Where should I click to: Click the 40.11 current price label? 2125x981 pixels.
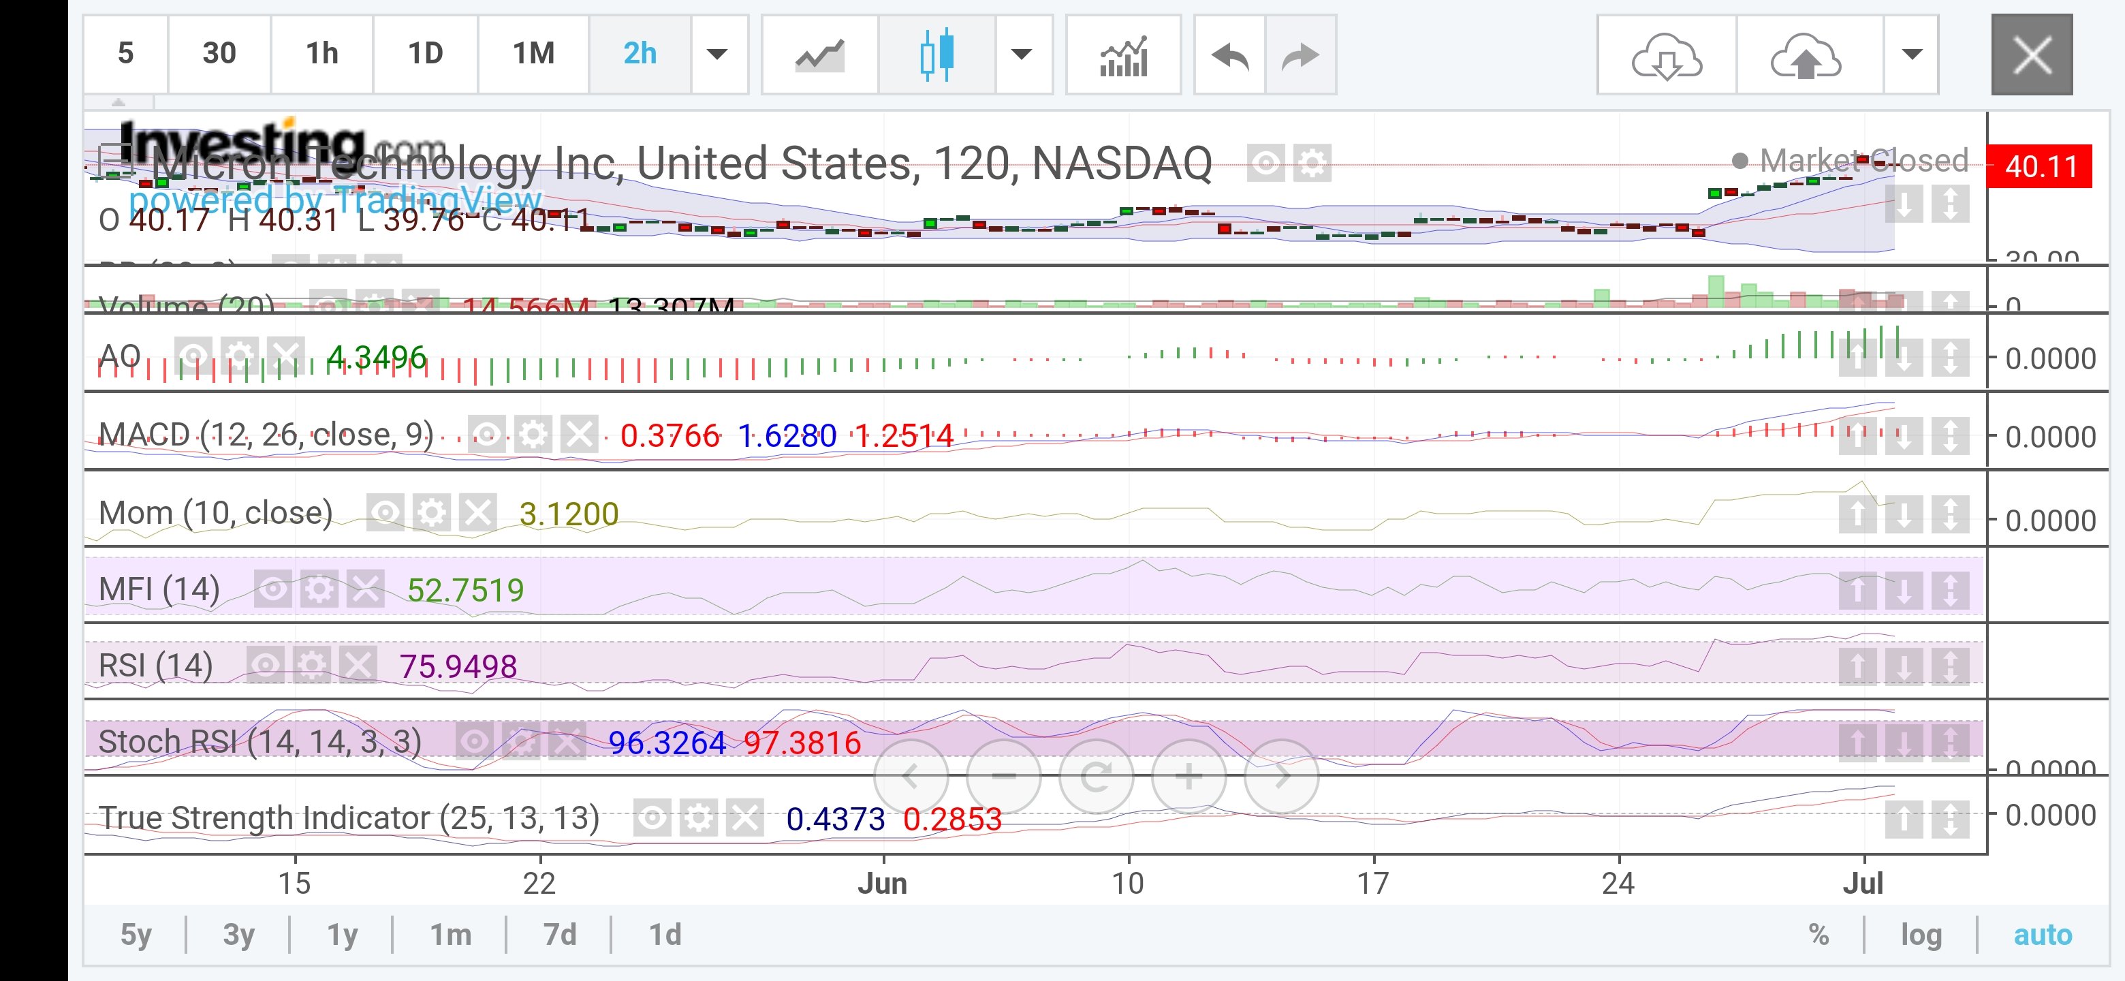coord(2040,167)
